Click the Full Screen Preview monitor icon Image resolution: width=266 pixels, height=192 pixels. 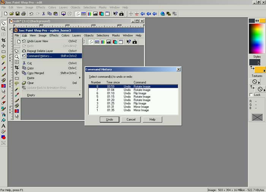pyautogui.click(x=63, y=14)
